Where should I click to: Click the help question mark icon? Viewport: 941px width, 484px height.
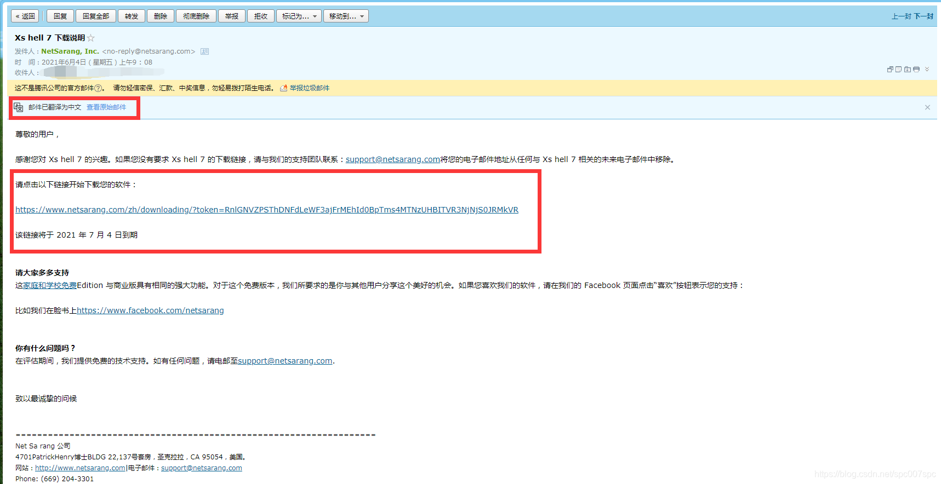(98, 88)
